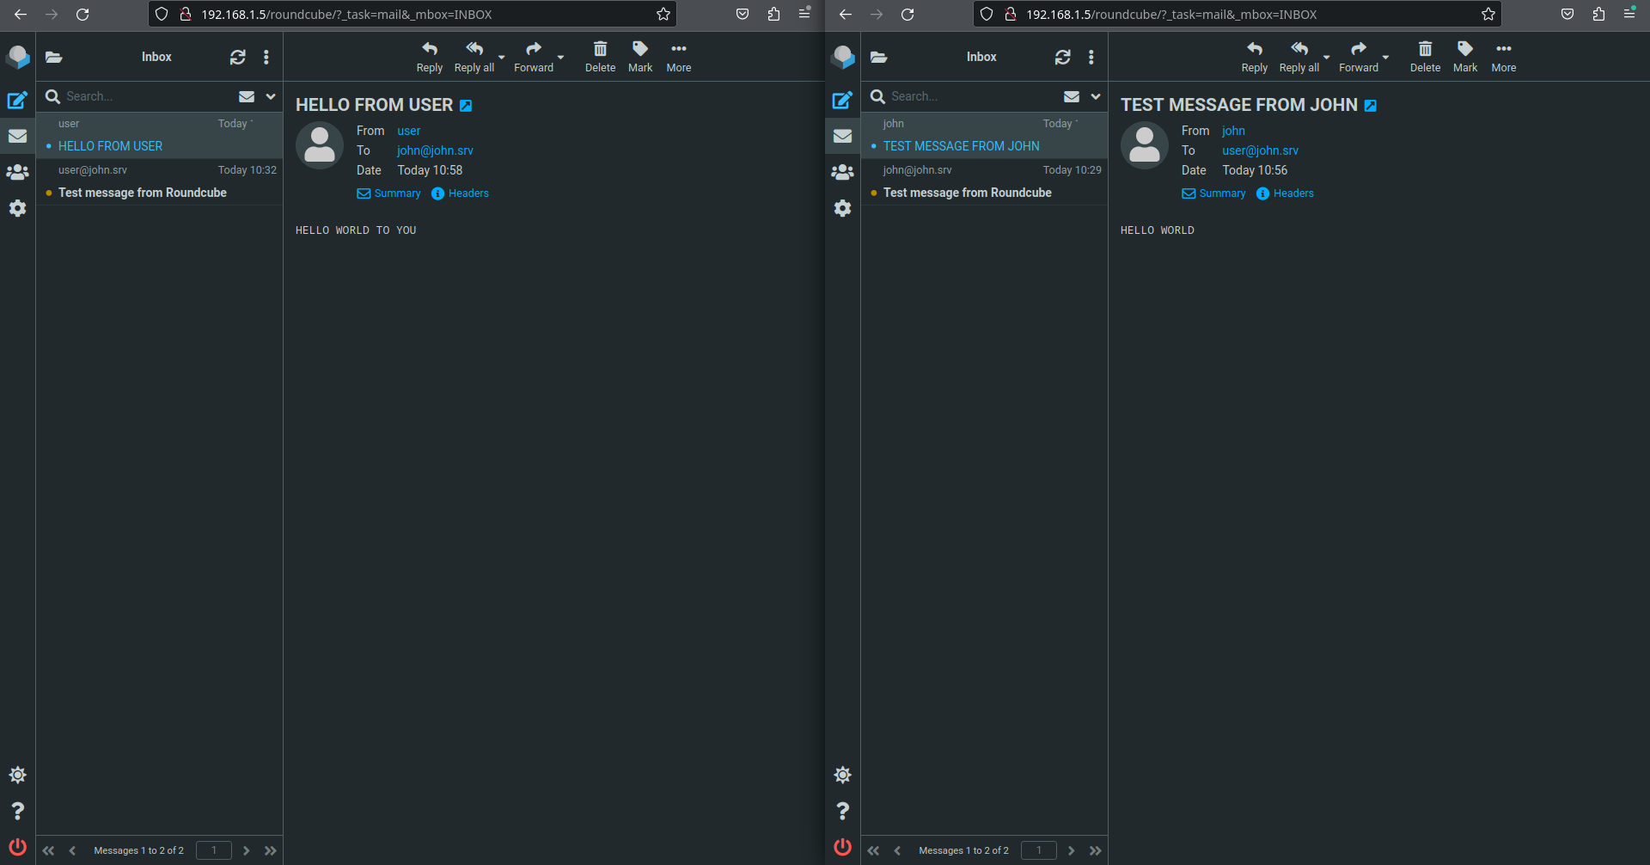The width and height of the screenshot is (1650, 865).
Task: Click Headers link in right message header
Action: [1285, 193]
